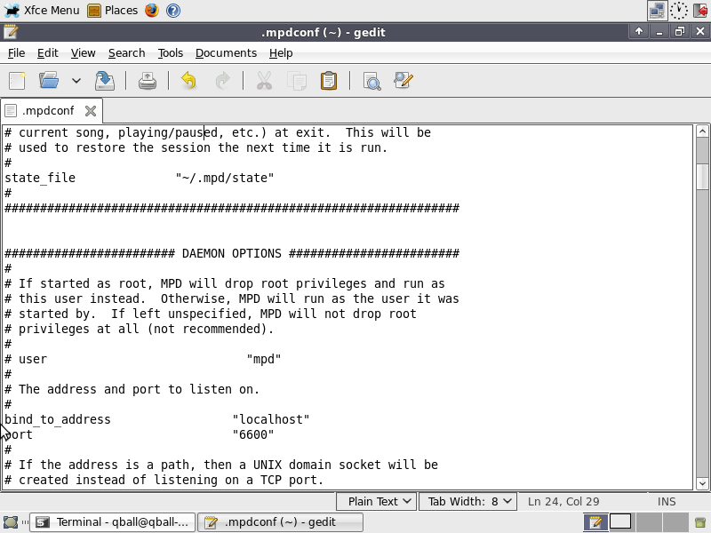711x533 pixels.
Task: Undo the last action
Action: click(188, 81)
